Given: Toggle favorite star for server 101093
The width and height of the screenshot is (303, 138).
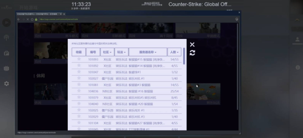Looking at the screenshot, I should coord(79,59).
